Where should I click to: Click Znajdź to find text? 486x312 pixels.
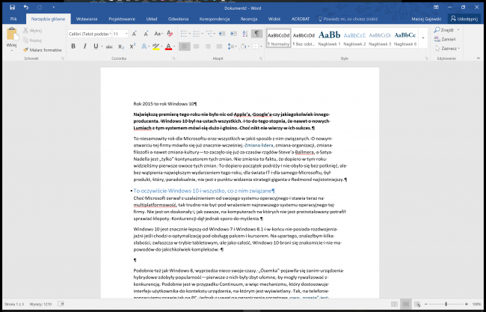coord(444,30)
